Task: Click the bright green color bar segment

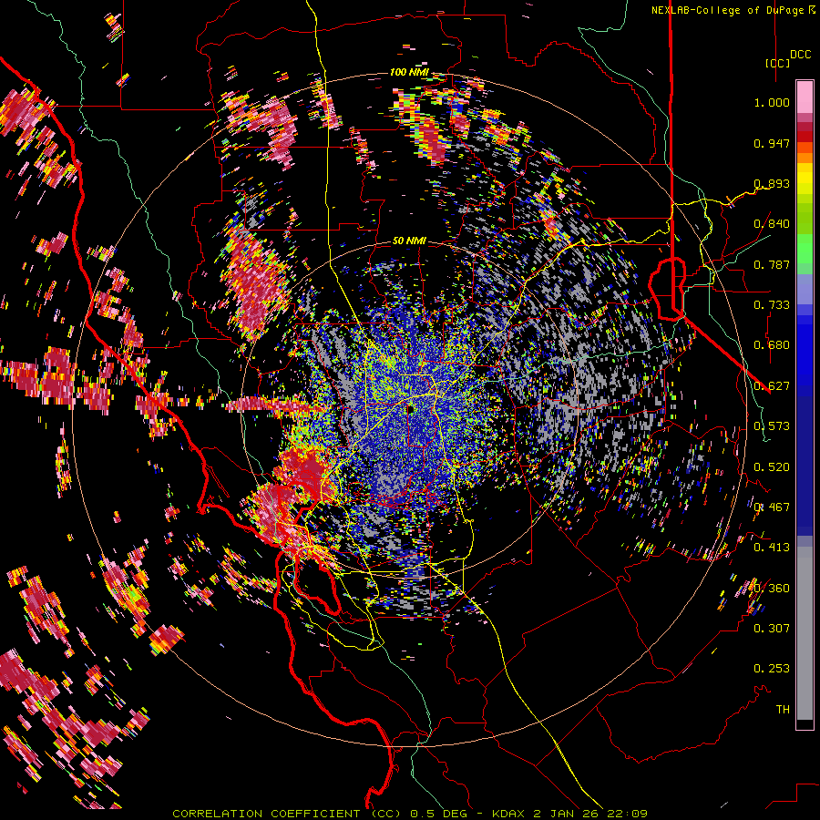Action: (x=805, y=249)
